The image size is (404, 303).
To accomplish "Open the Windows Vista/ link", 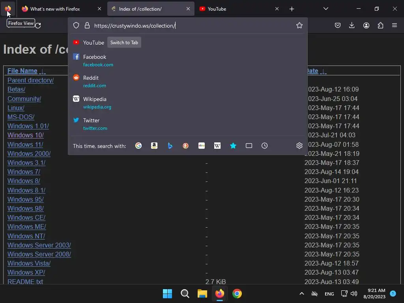I will (29, 264).
